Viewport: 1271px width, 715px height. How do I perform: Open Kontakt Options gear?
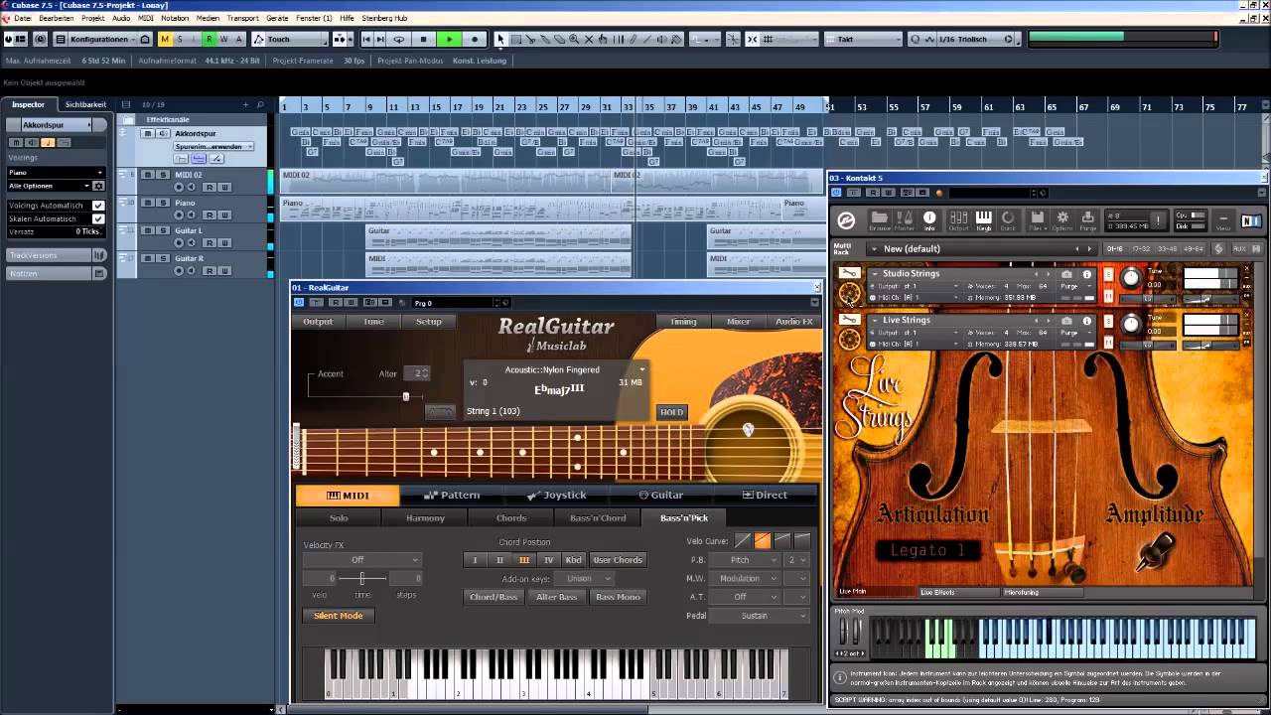tap(1062, 220)
